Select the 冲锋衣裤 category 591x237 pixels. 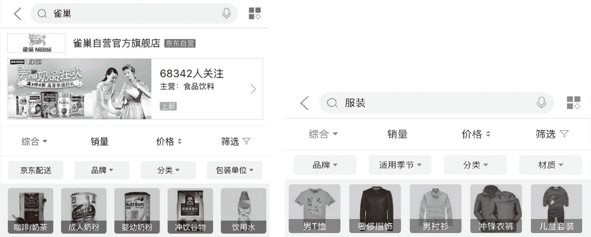click(496, 208)
